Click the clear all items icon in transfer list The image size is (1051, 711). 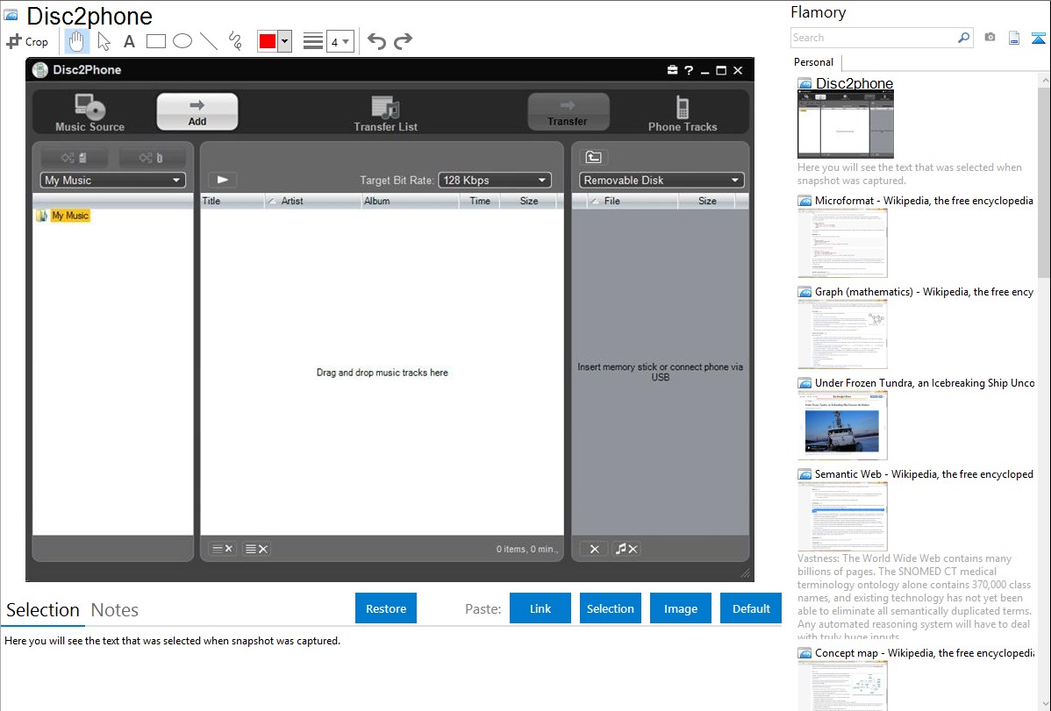(x=257, y=549)
